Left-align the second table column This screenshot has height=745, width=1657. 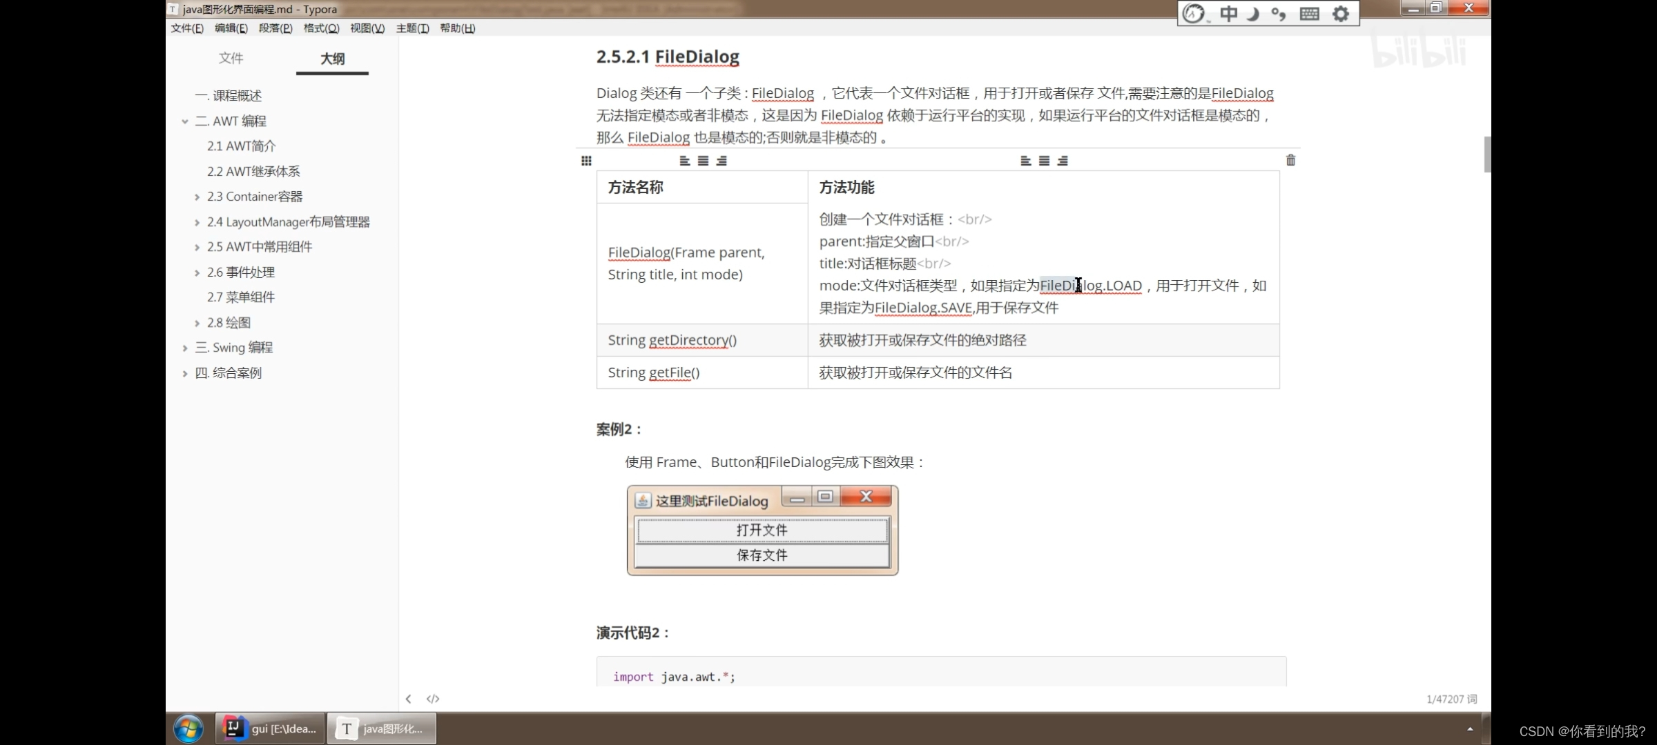click(x=1025, y=160)
